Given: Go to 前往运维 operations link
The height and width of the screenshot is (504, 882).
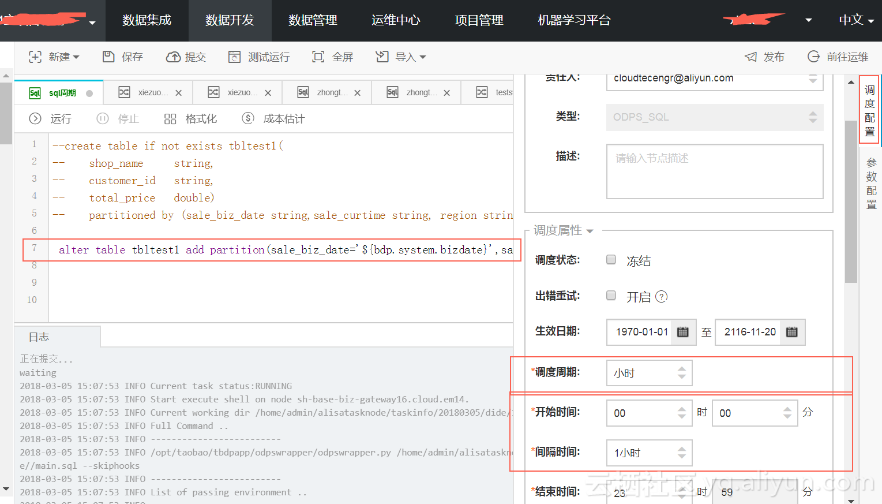Looking at the screenshot, I should click(x=838, y=57).
